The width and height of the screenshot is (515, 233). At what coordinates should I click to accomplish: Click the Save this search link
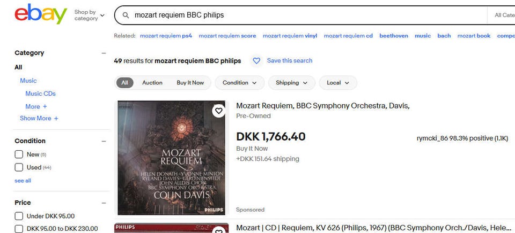tap(289, 61)
